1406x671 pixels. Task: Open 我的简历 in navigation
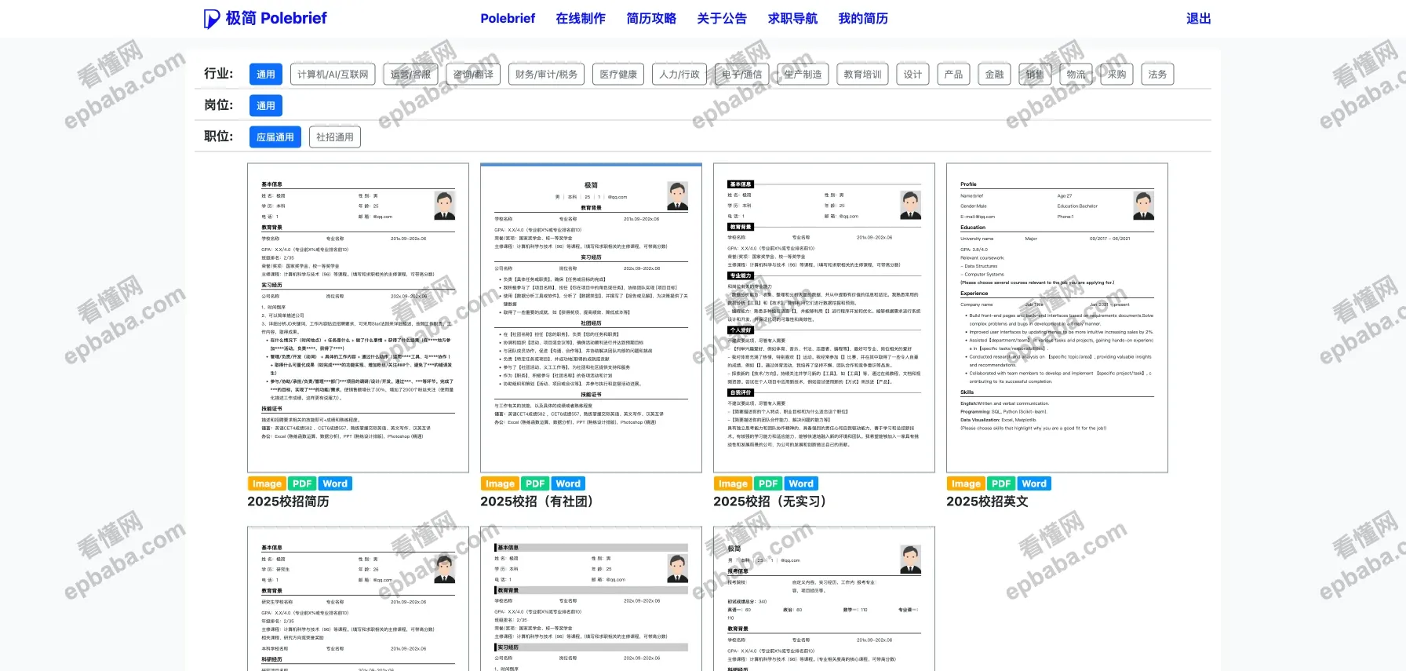(x=863, y=18)
